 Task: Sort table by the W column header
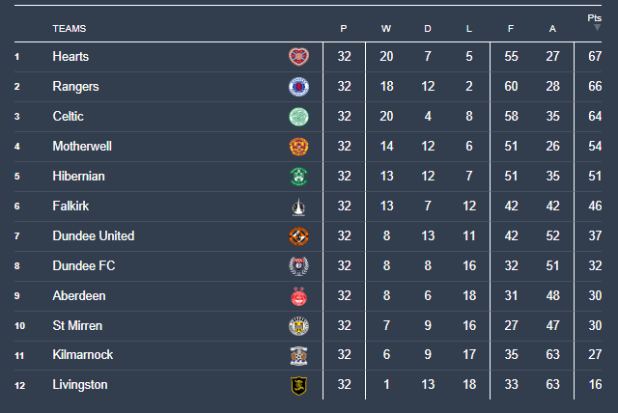tap(385, 29)
